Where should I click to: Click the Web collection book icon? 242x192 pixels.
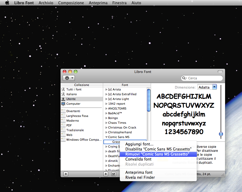pyautogui.click(x=63, y=135)
